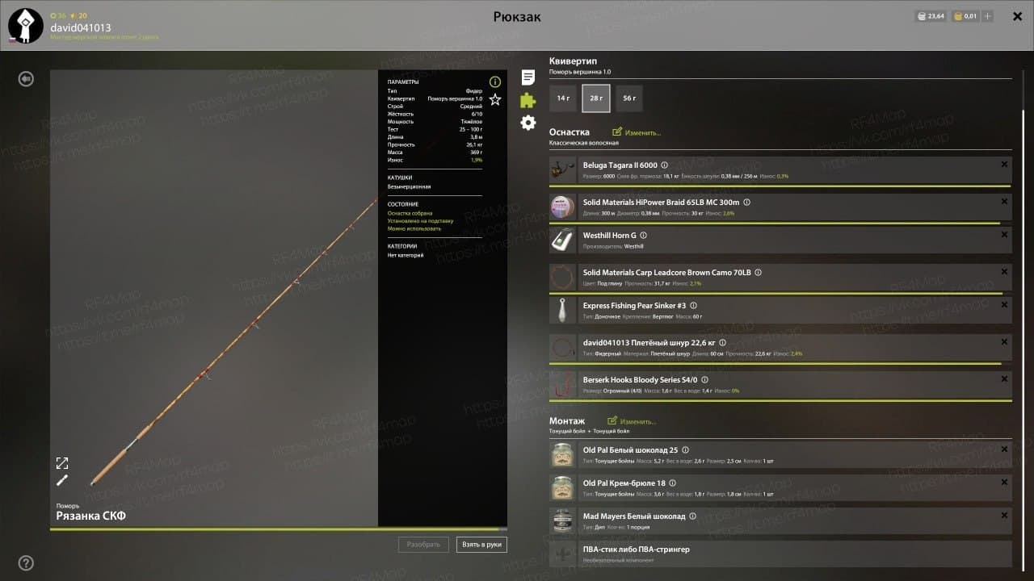Mark rod as favorite with star icon

click(x=495, y=99)
